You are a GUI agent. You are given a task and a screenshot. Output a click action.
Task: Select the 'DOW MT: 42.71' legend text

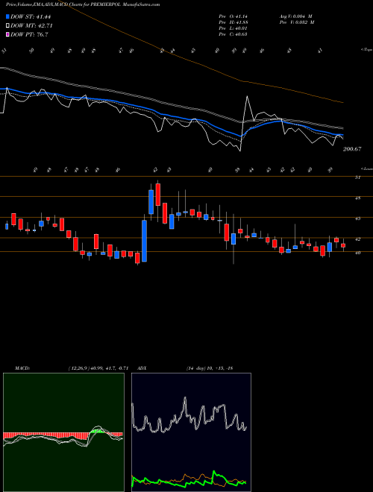(31, 26)
